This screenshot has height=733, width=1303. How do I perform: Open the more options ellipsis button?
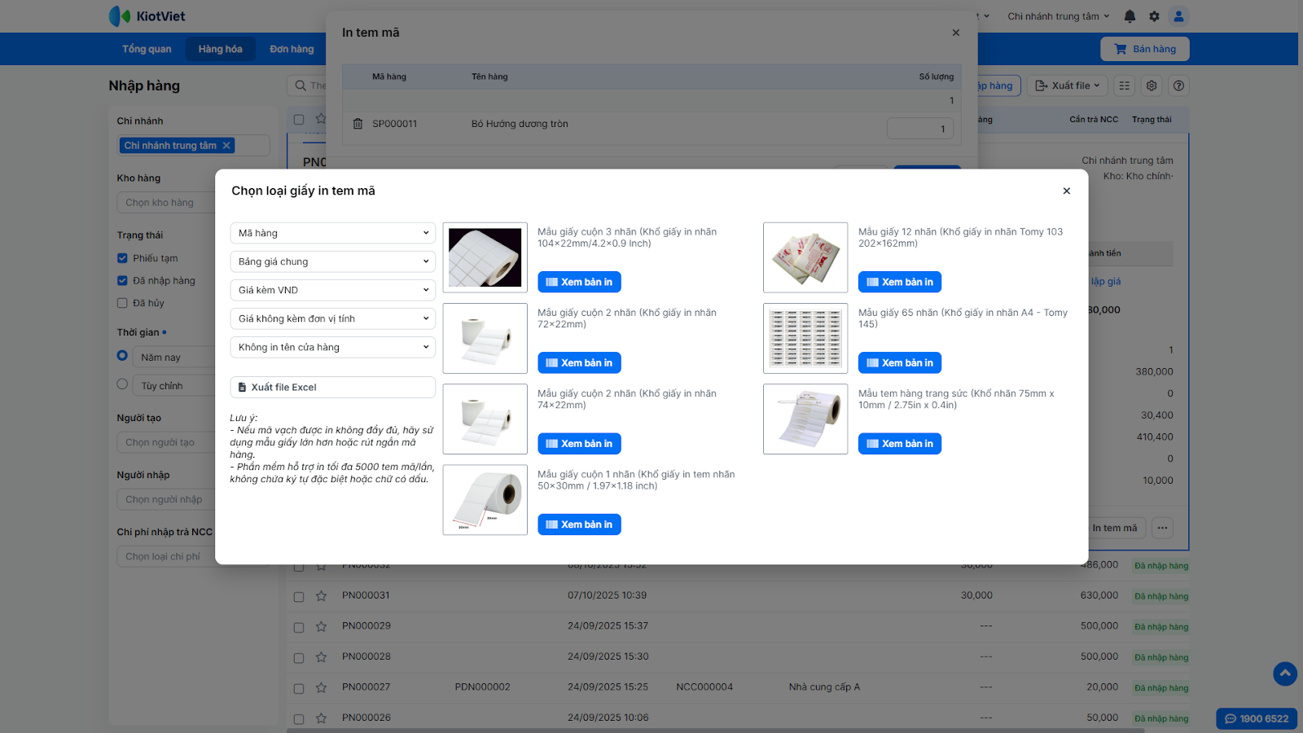tap(1162, 528)
